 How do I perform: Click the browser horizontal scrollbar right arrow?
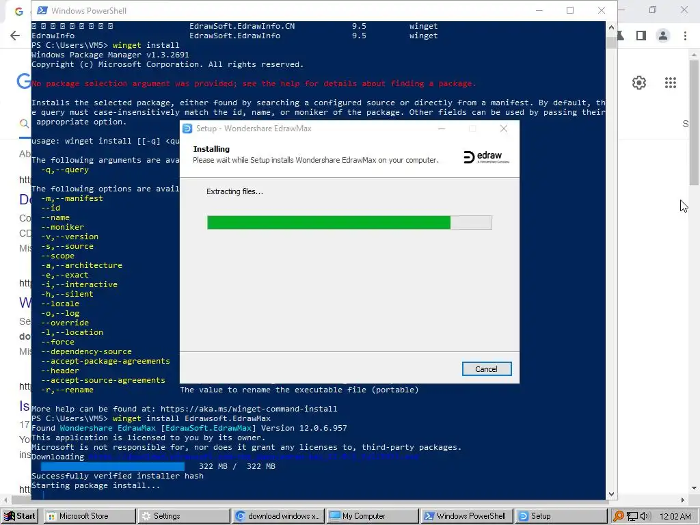683,500
